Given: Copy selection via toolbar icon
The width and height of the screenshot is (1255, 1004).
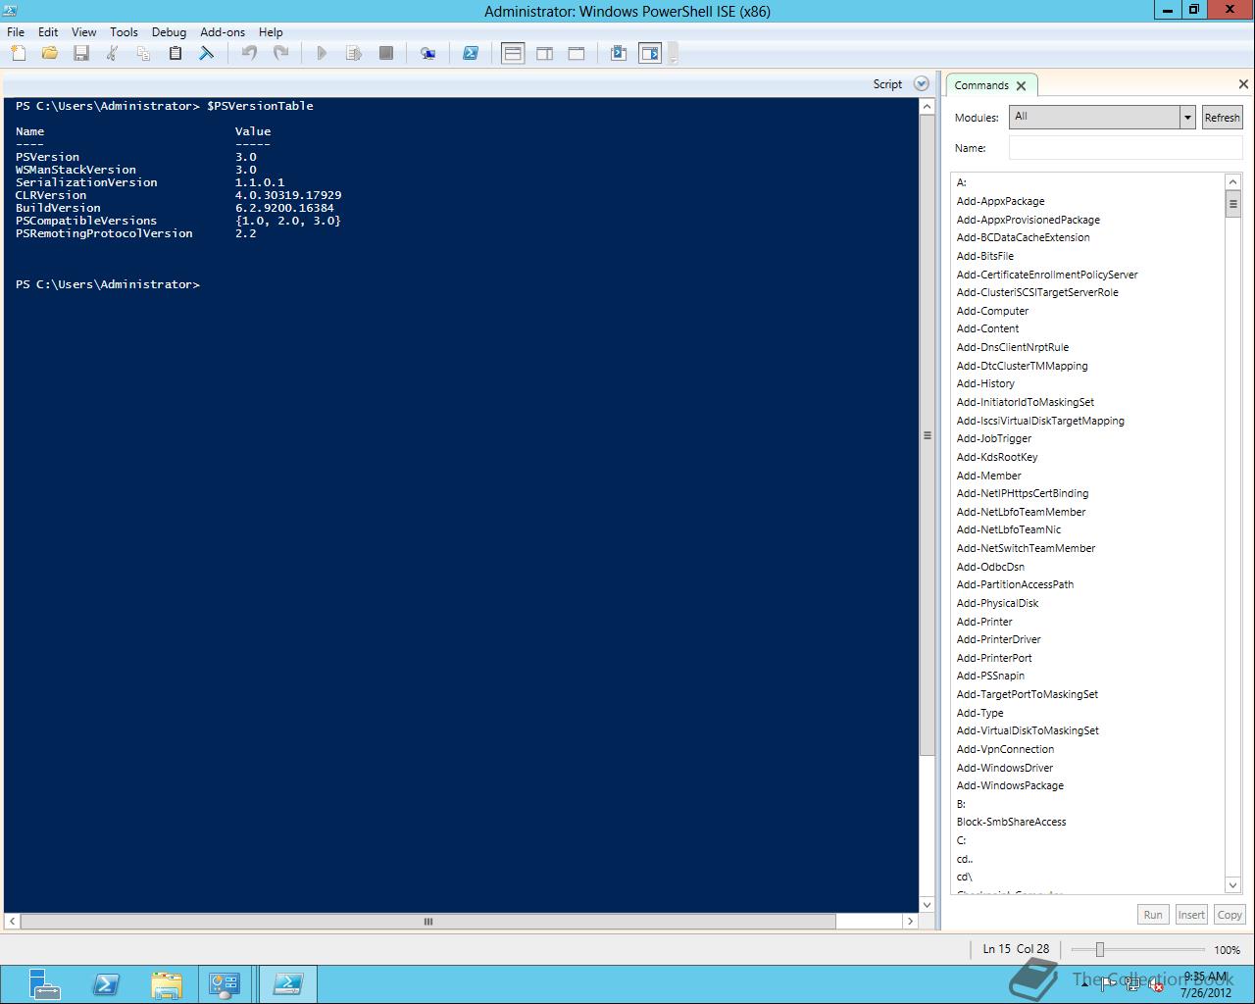Looking at the screenshot, I should click(x=144, y=53).
